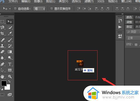This screenshot has width=140, height=101.
Task: Select the Pen tool
Action: pyautogui.click(x=2, y=64)
